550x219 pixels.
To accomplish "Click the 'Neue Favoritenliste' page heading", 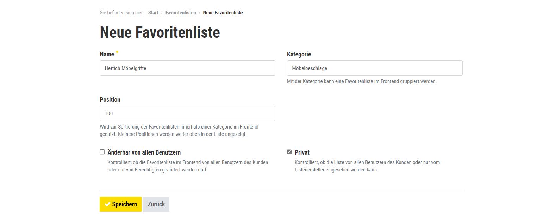I will 160,32.
